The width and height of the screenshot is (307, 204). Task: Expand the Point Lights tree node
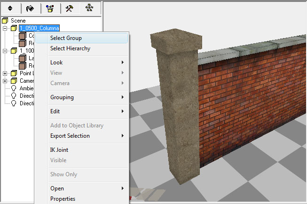(x=5, y=73)
